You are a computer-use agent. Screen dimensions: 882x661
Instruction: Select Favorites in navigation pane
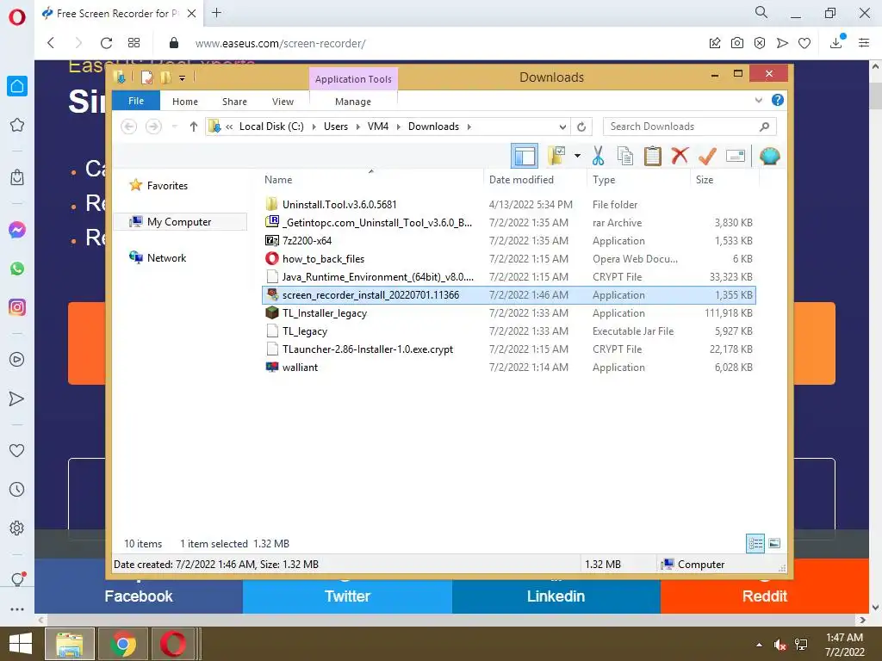[x=167, y=186]
